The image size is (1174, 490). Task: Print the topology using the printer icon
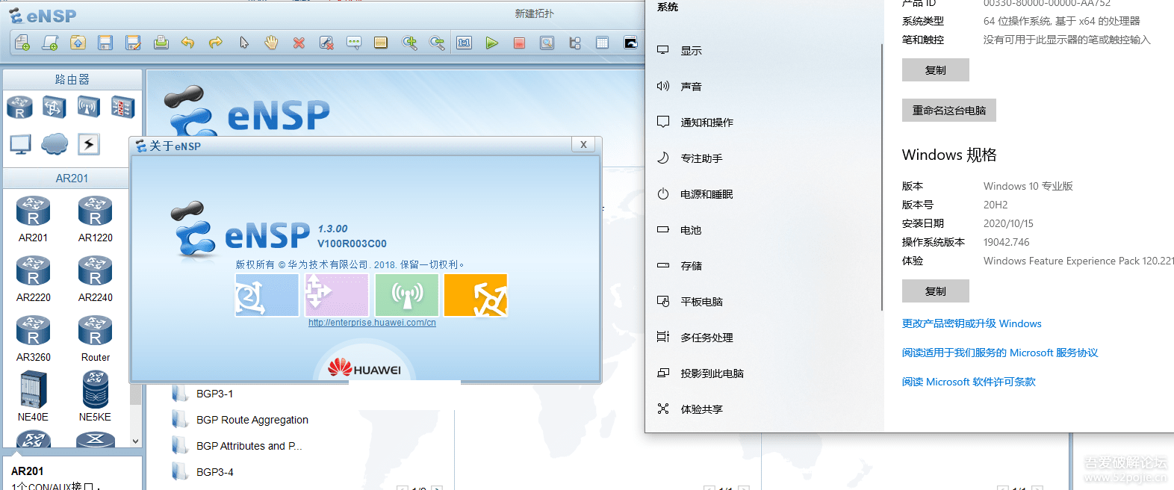tap(161, 43)
